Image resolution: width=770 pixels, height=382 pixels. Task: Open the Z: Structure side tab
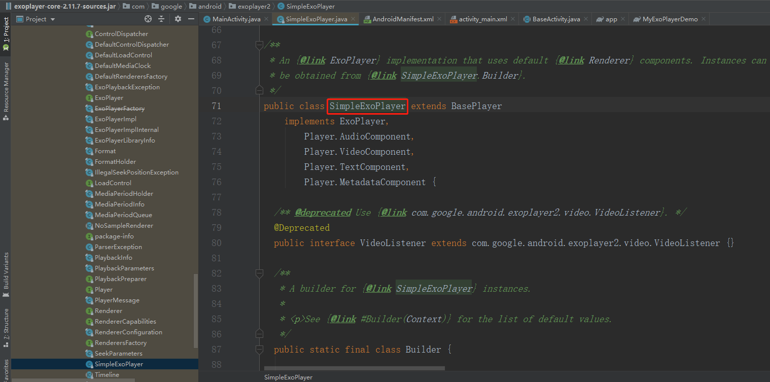6,327
